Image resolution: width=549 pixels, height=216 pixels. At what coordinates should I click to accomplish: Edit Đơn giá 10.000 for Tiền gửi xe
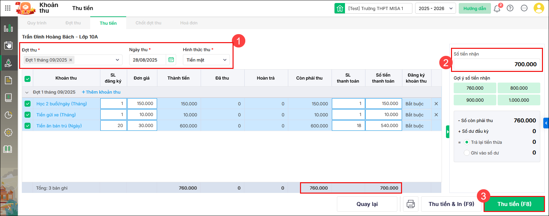tap(142, 115)
